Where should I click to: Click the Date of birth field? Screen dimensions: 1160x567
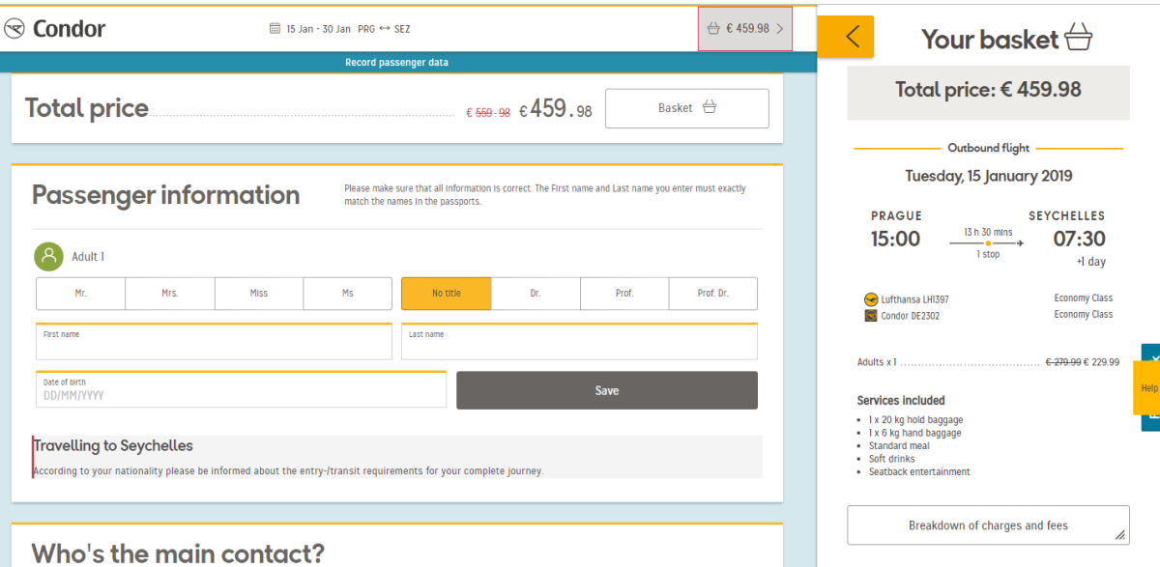coord(241,390)
